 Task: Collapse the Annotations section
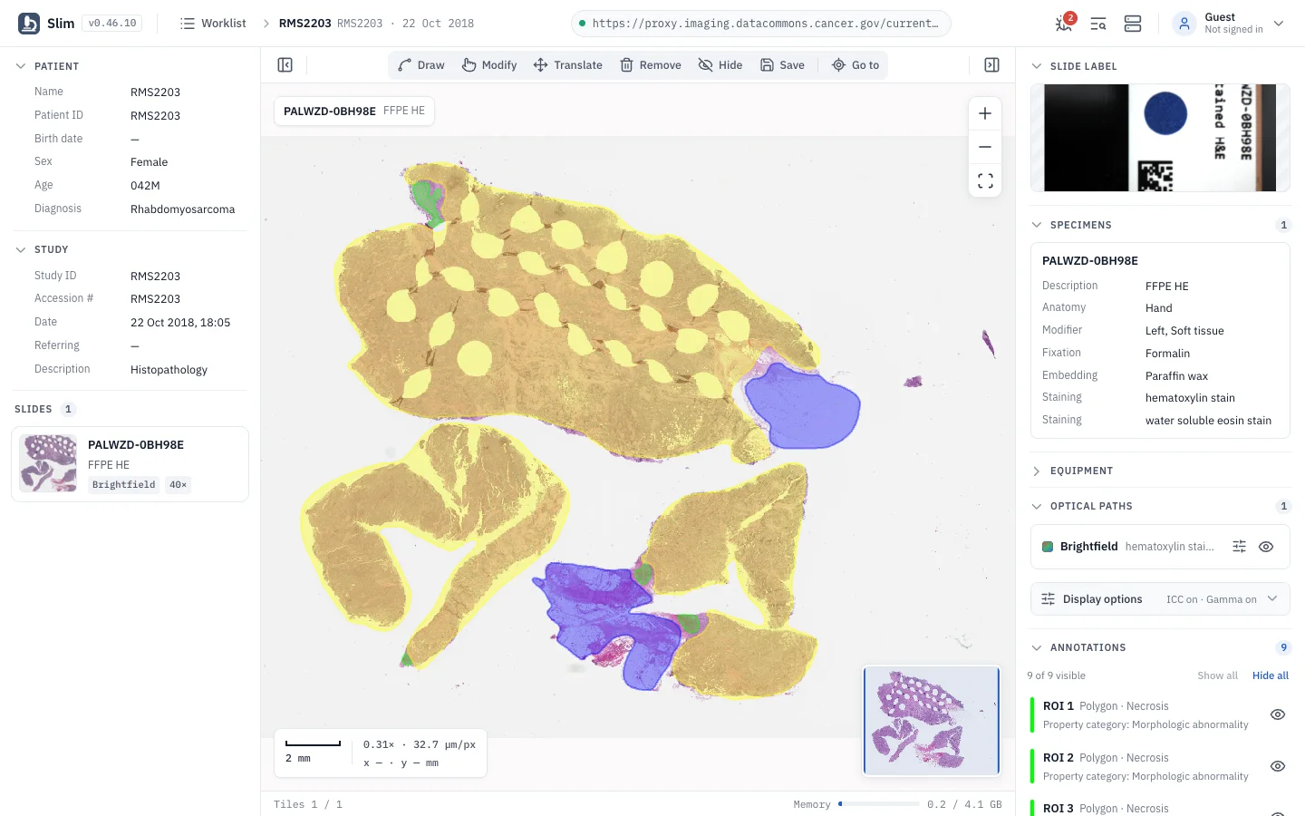[1037, 647]
